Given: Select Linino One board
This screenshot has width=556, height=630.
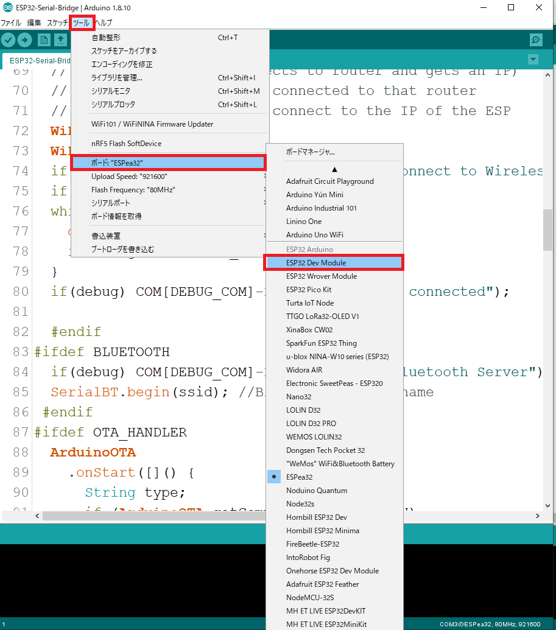Looking at the screenshot, I should [x=334, y=222].
